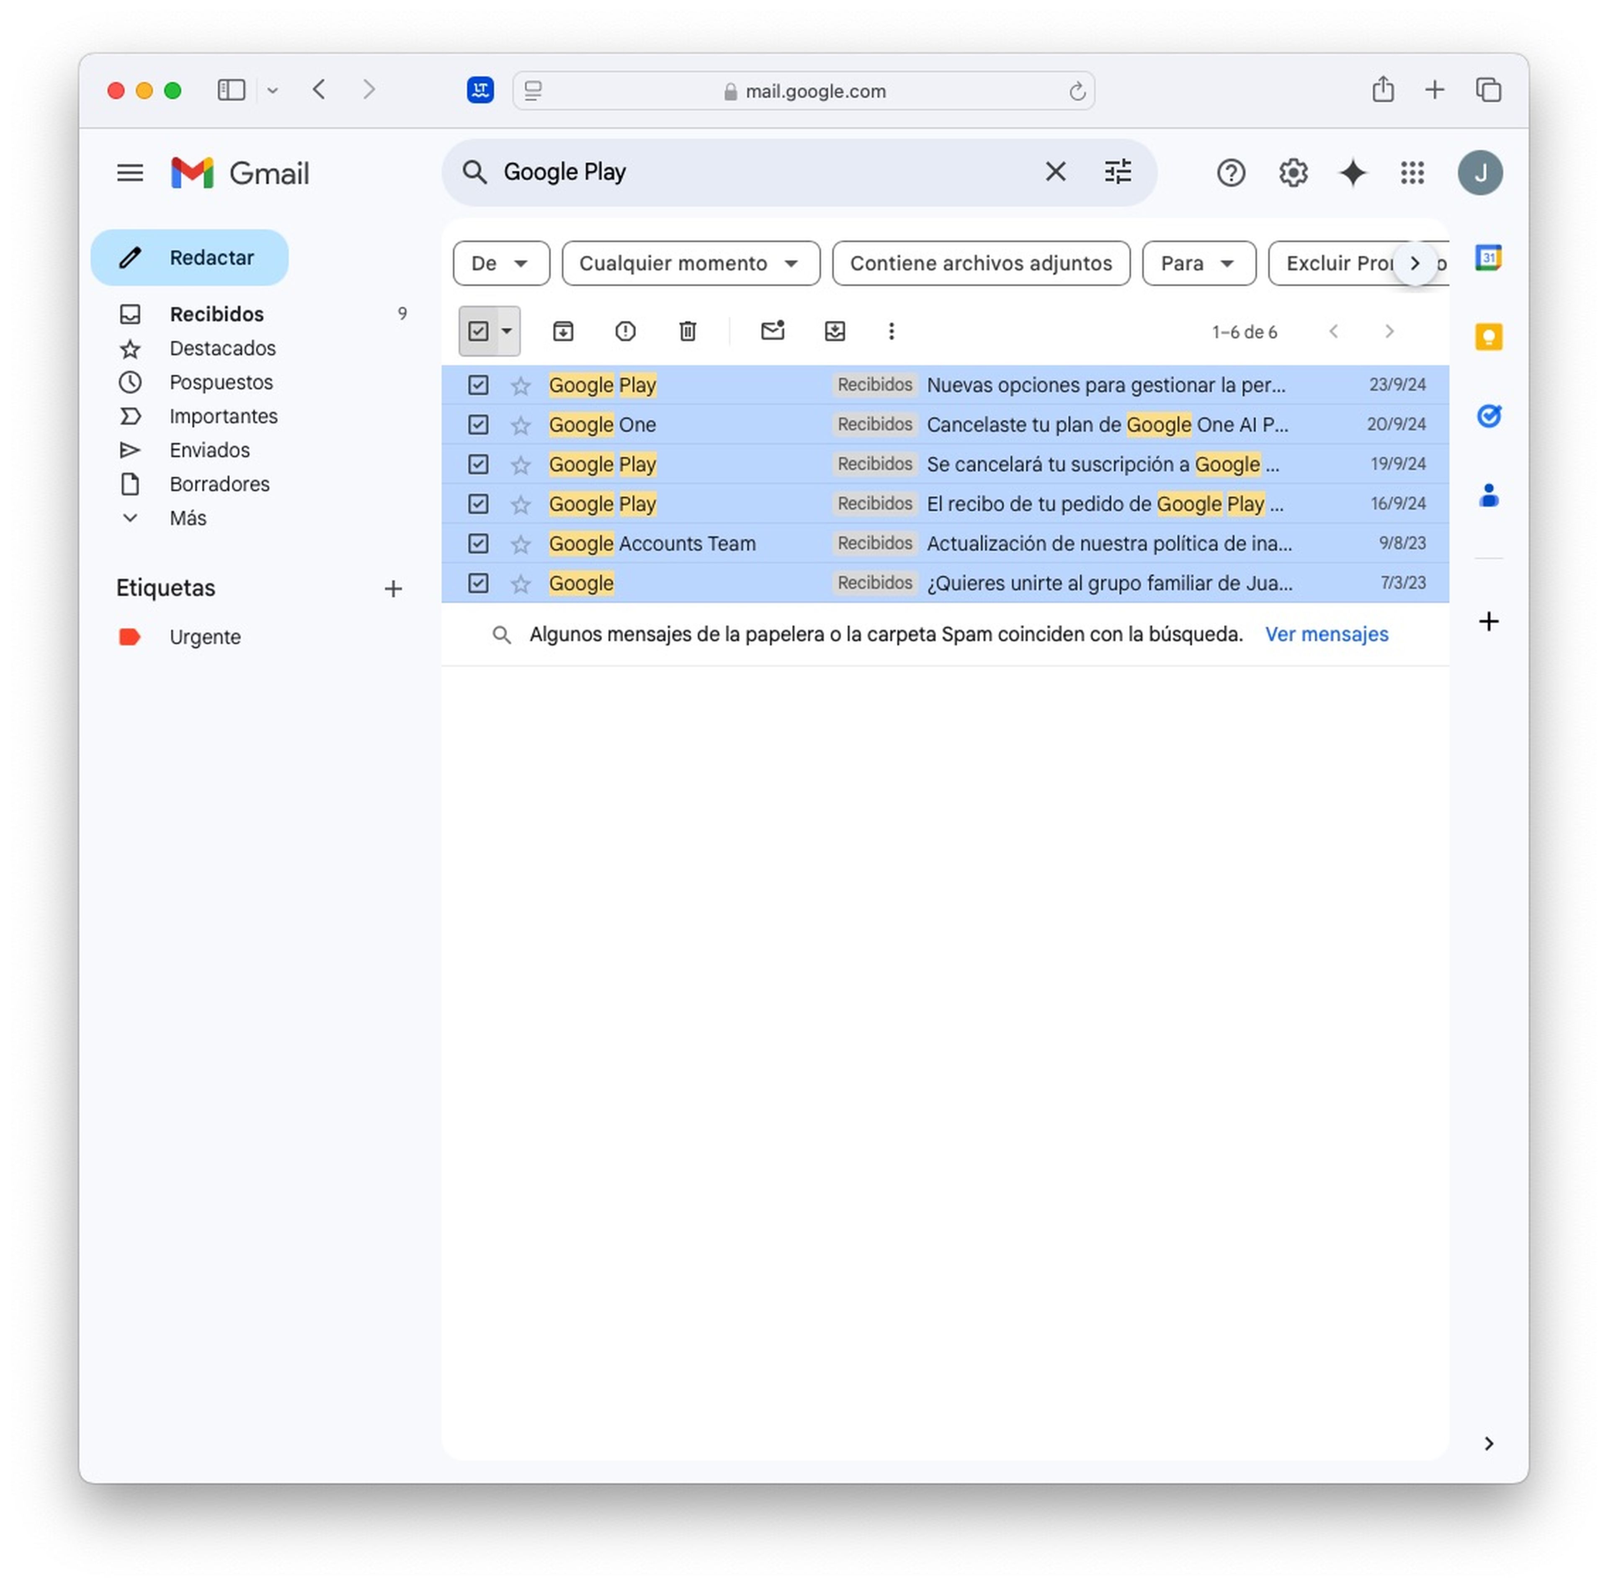The image size is (1608, 1588).
Task: Open the Para filter dropdown
Action: (x=1198, y=264)
